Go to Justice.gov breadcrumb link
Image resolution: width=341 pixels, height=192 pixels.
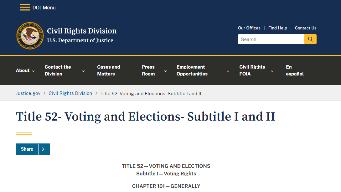[x=28, y=93]
